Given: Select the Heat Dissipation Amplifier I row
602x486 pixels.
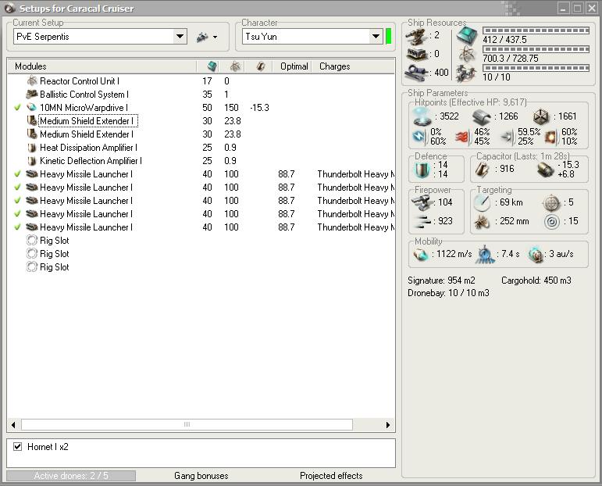Looking at the screenshot, I should (201, 148).
